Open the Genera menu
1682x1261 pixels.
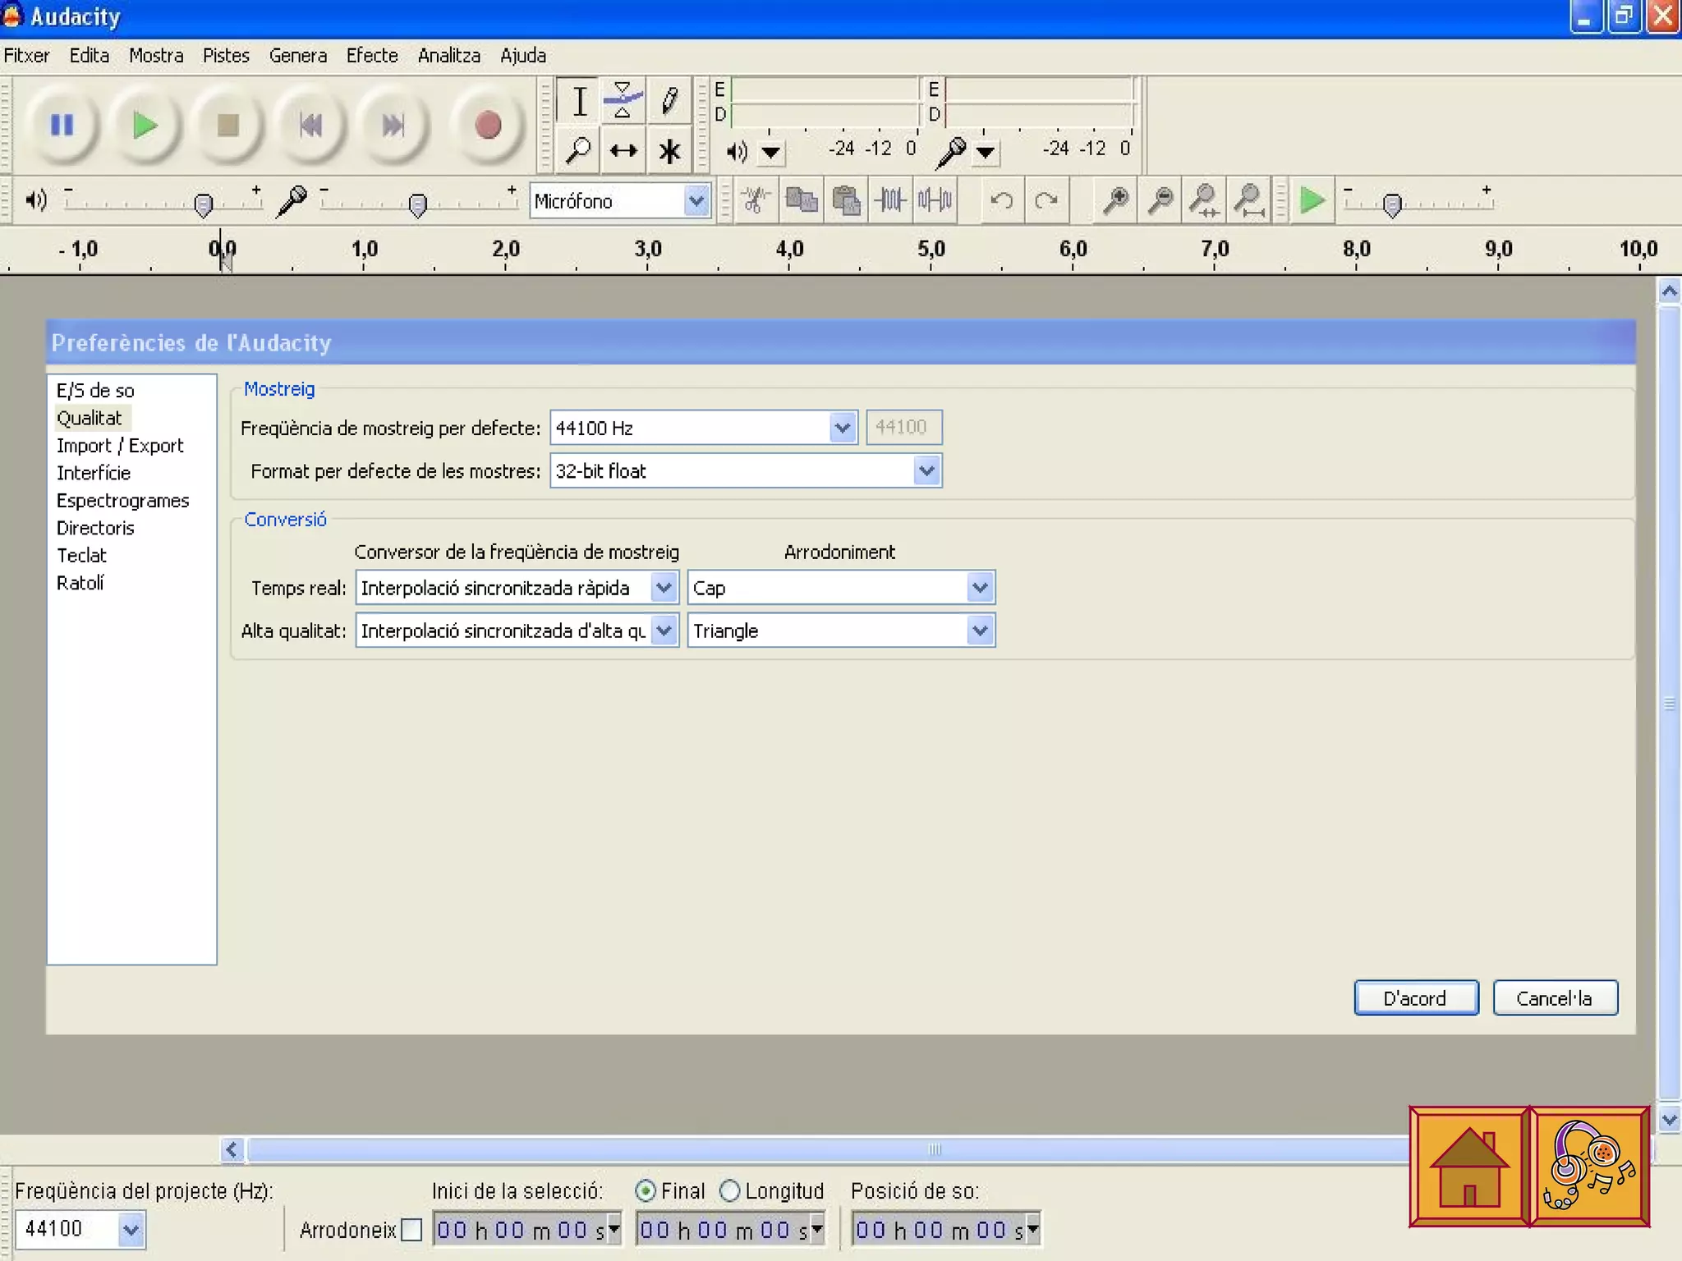point(298,56)
